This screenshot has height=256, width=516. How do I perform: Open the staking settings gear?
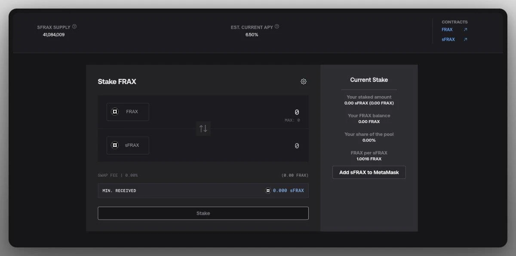tap(304, 81)
